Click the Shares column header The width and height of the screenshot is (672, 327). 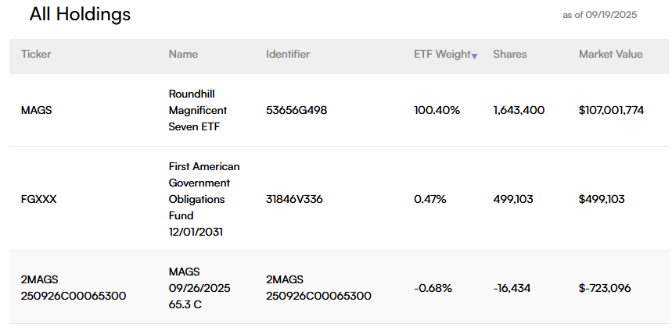[x=509, y=55]
